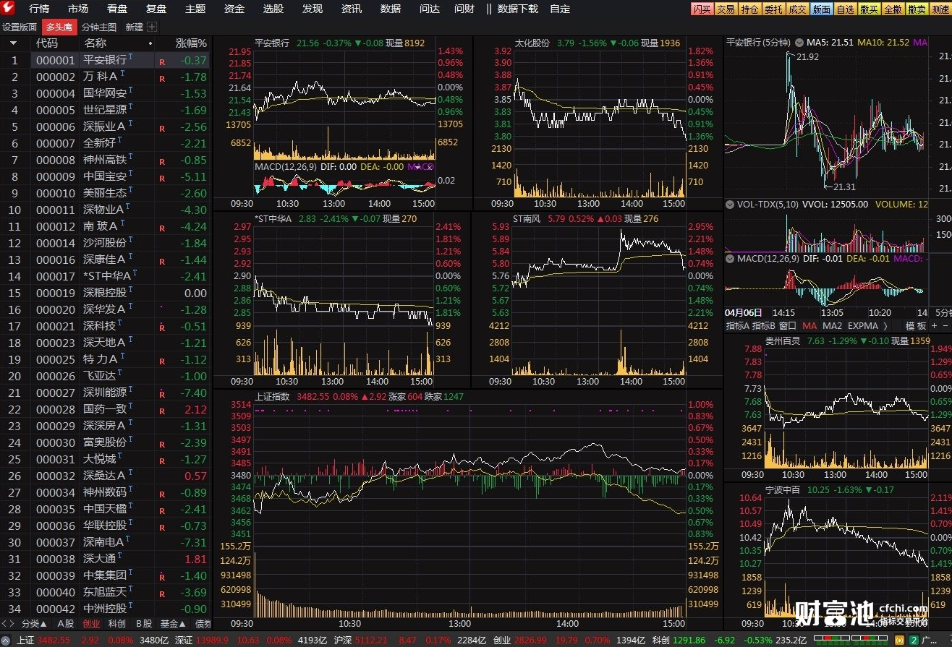Click 自选 watchlist button

[x=845, y=9]
